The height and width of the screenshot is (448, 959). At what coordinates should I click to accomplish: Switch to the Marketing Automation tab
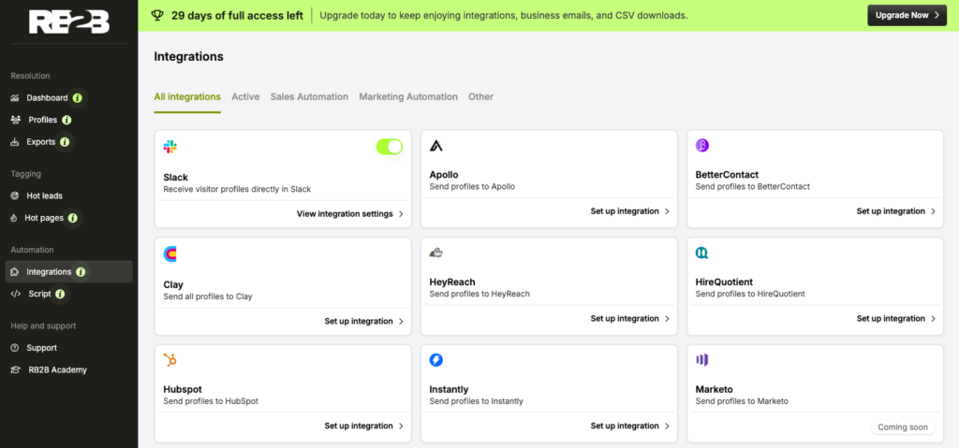408,97
